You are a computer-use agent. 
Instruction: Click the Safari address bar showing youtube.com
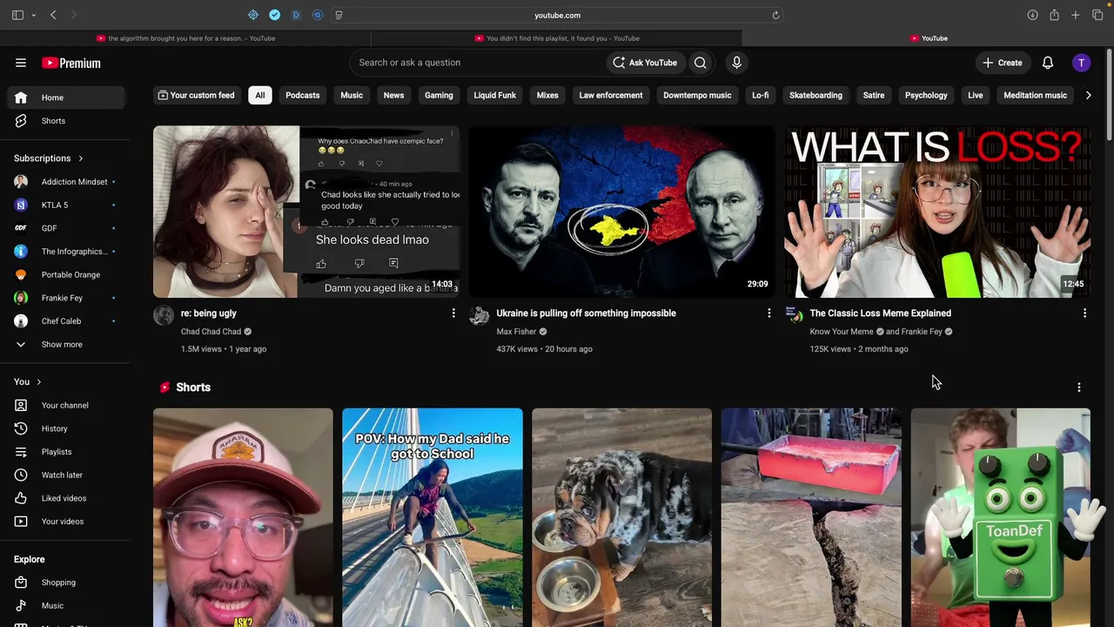point(557,15)
